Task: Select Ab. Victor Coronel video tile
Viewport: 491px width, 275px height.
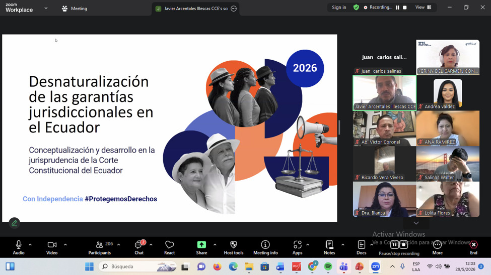Action: 385,128
